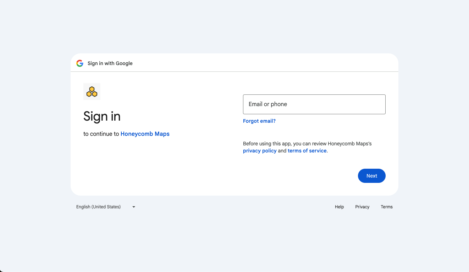Open the Privacy link in the footer
469x272 pixels.
[x=362, y=207]
